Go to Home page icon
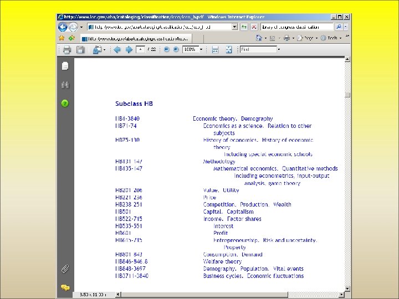 click(x=259, y=38)
